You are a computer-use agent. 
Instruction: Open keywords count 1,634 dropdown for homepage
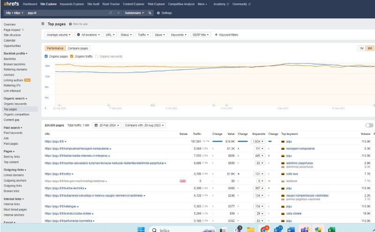pos(258,142)
